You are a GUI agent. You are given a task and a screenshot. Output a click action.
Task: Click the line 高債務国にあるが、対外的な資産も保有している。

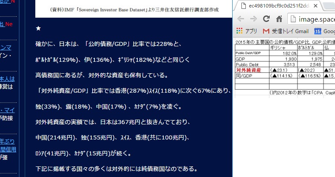tap(102, 75)
